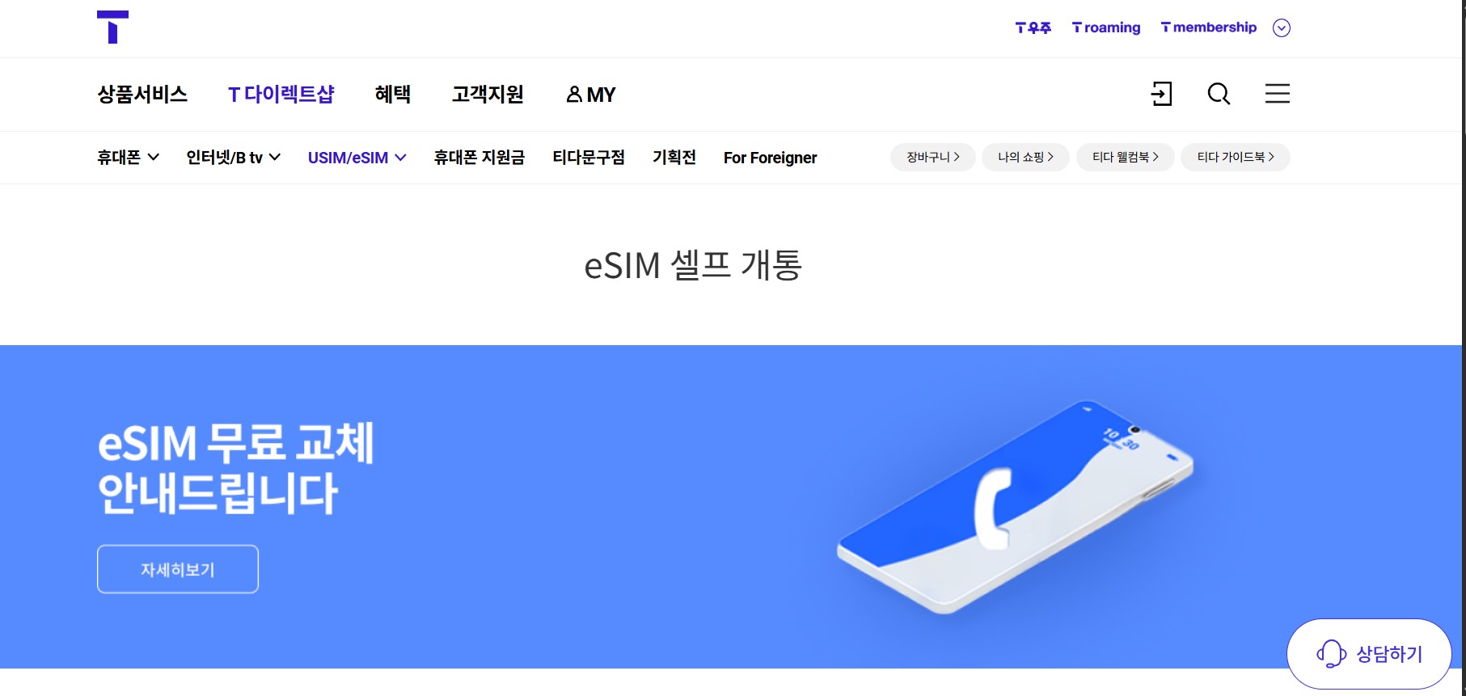Screen dimensions: 1466x696
Task: Click the page vertical scrollbar
Action: click(x=1462, y=348)
